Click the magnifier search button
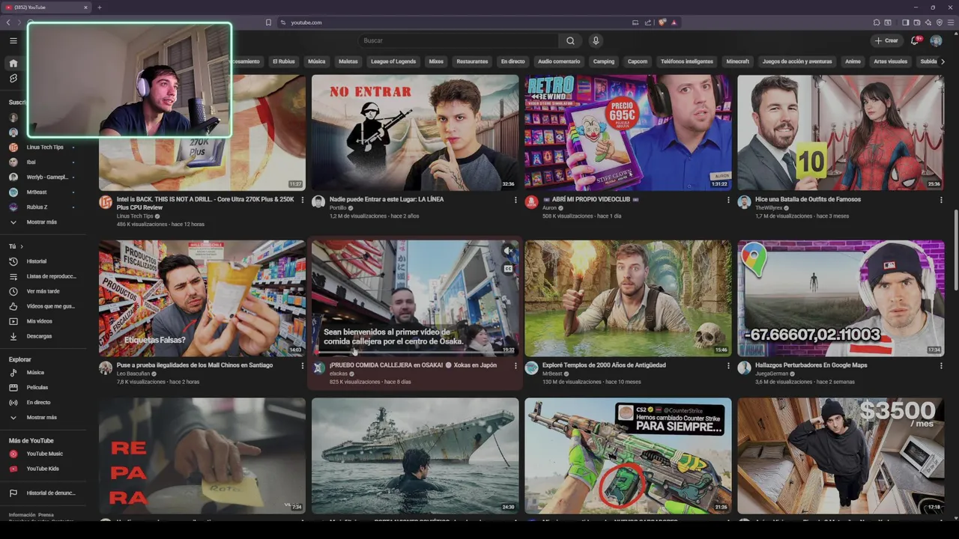Viewport: 959px width, 539px height. point(570,40)
